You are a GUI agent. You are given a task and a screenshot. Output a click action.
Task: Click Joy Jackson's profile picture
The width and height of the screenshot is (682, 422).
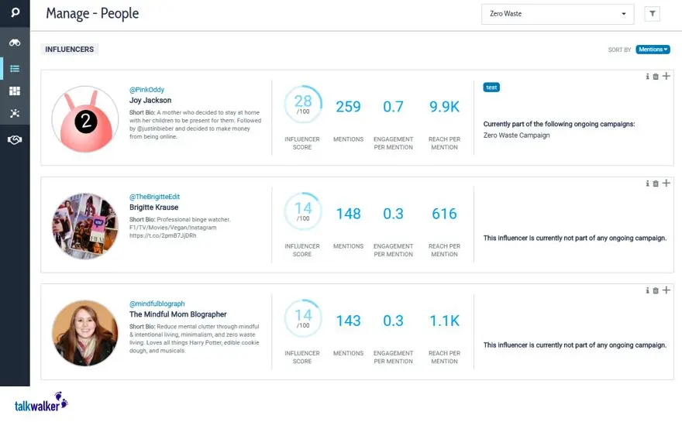[x=84, y=119]
